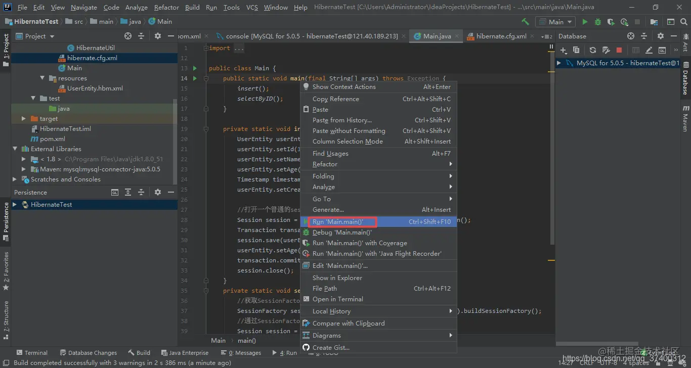
Task: Click the Search Everywhere magnifier icon
Action: coord(684,22)
